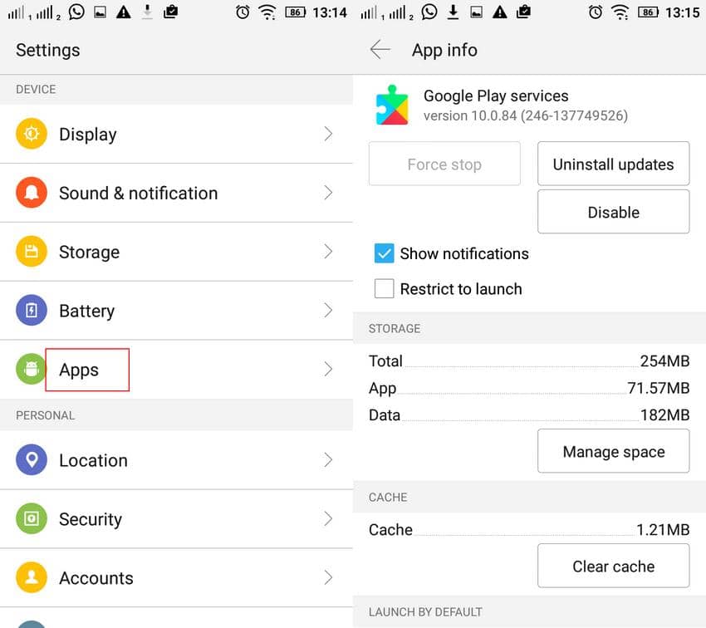Tap the Location pin icon

(31, 460)
